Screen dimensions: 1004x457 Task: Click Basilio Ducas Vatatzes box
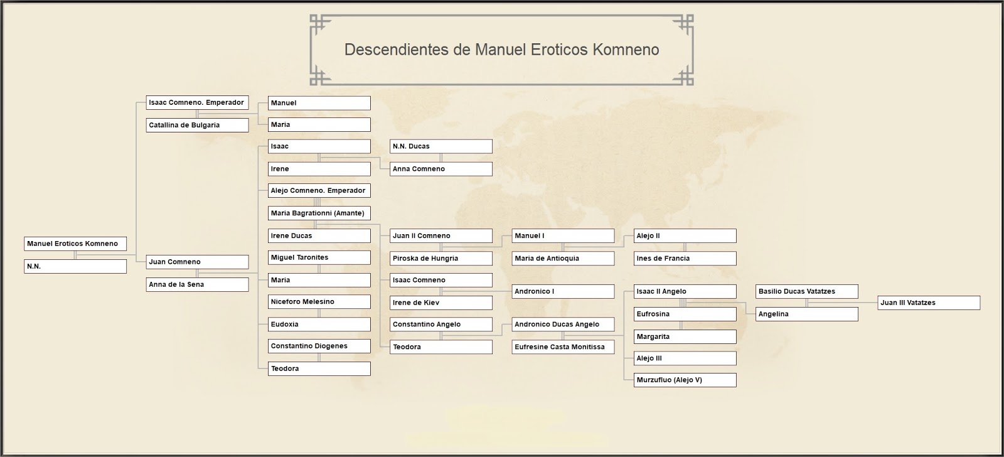(x=807, y=291)
